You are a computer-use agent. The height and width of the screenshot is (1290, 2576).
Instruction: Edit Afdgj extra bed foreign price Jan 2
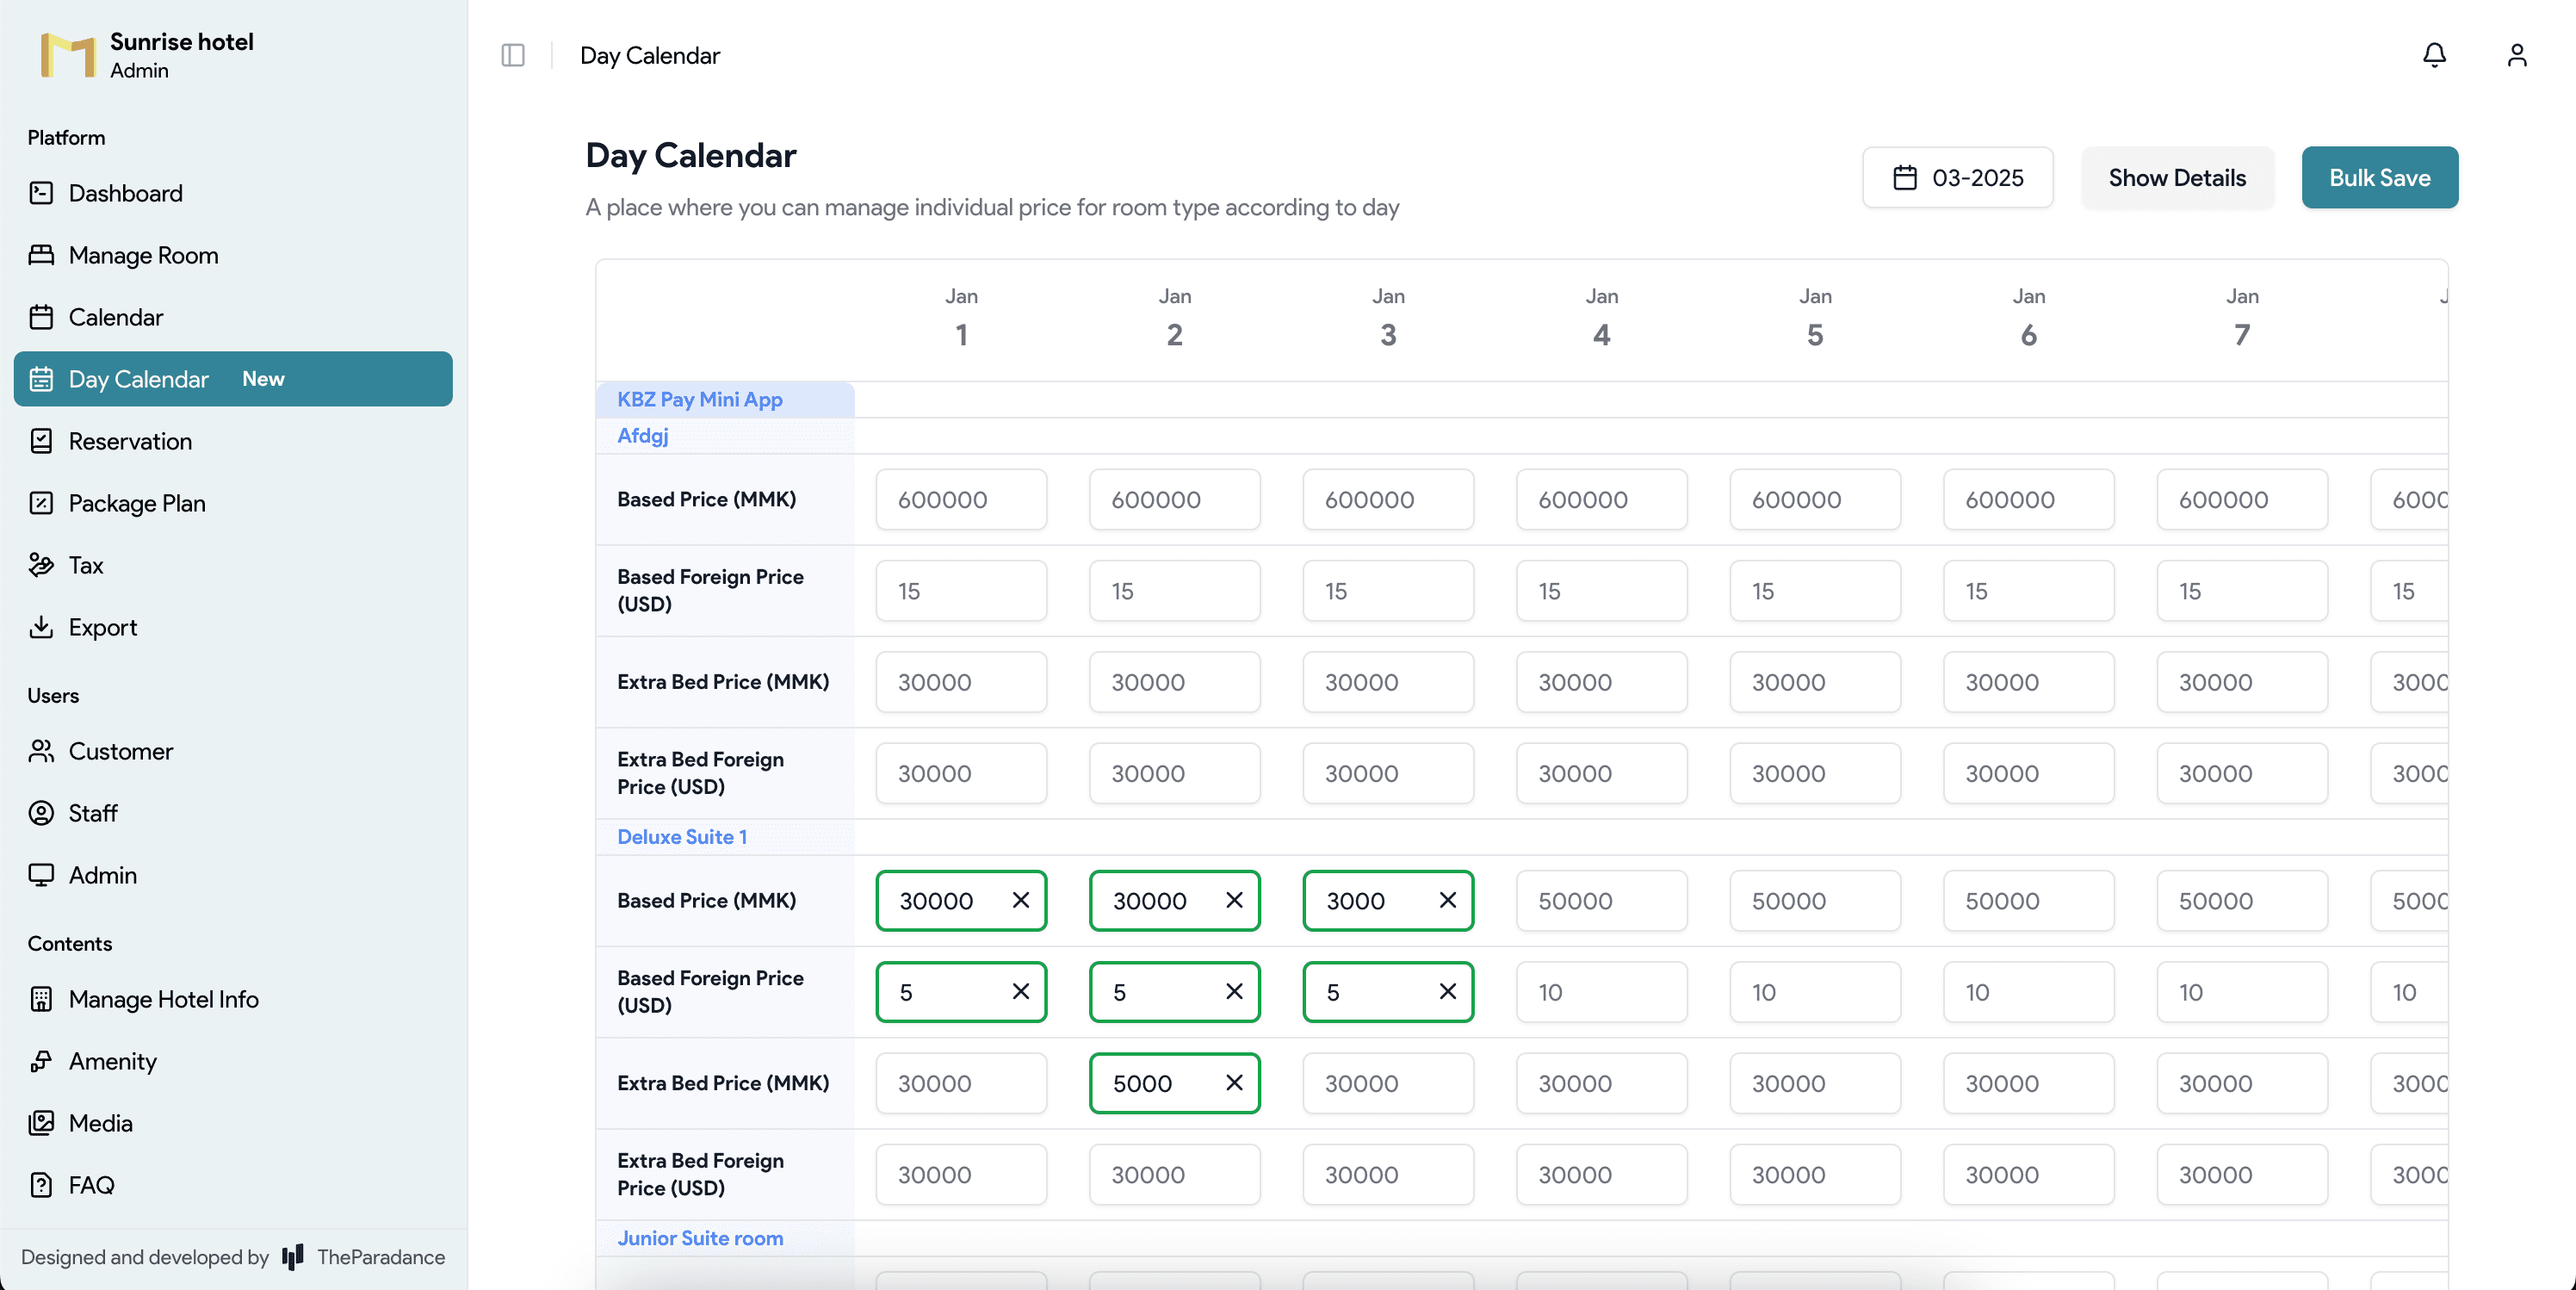click(x=1174, y=773)
